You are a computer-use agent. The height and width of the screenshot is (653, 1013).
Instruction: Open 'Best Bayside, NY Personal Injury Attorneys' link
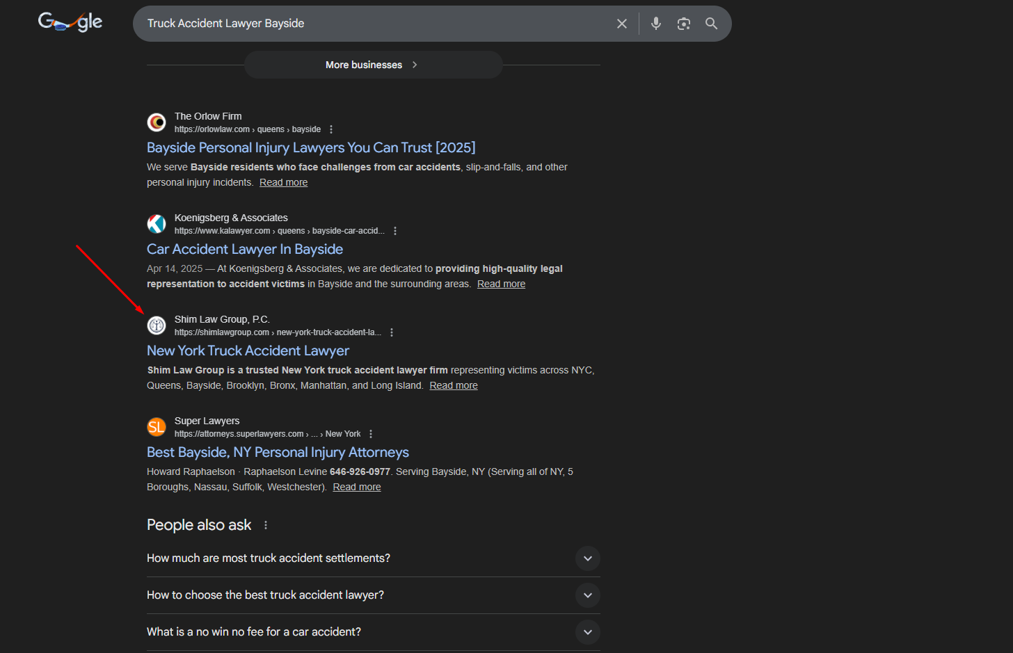(x=278, y=452)
